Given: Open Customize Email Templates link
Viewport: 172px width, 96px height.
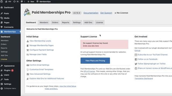Looking at the screenshot, I should click(x=41, y=69).
